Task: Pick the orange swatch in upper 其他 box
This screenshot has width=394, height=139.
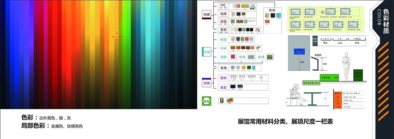Action: pos(267,22)
